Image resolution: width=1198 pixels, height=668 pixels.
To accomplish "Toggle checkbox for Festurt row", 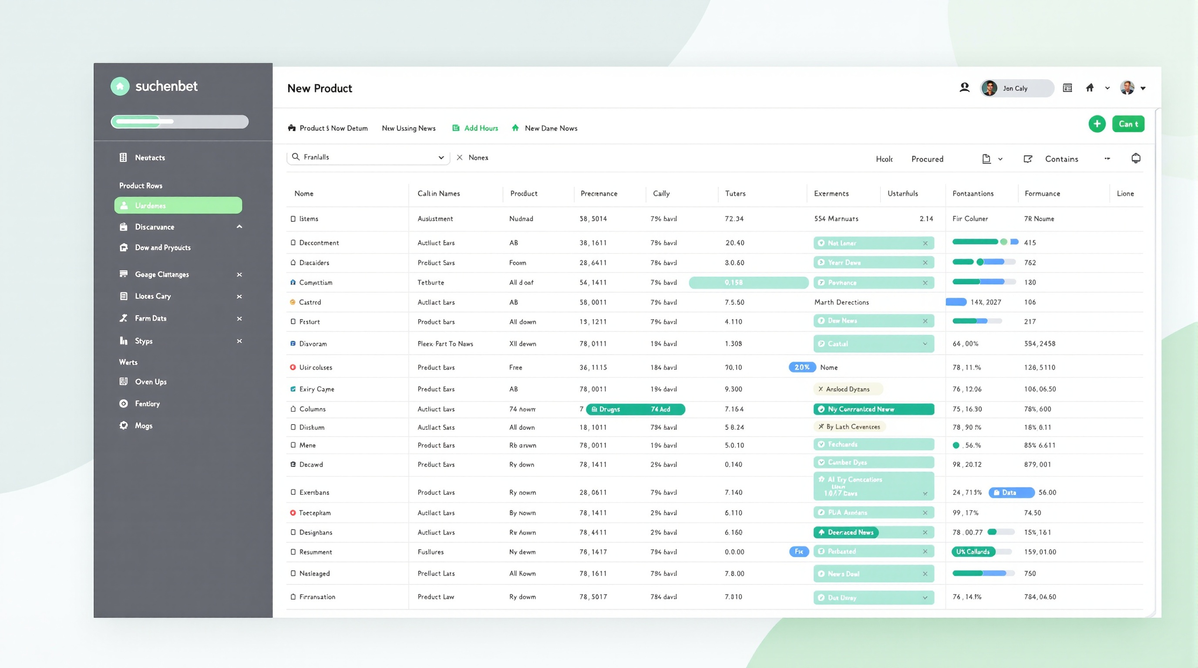I will click(293, 321).
